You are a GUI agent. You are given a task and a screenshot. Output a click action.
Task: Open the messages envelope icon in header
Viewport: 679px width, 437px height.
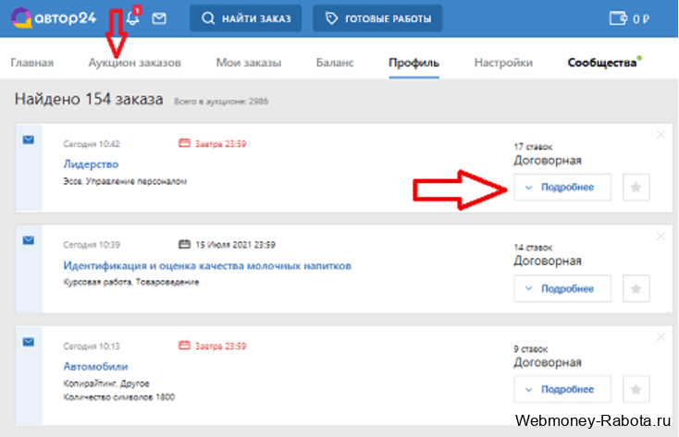point(159,18)
